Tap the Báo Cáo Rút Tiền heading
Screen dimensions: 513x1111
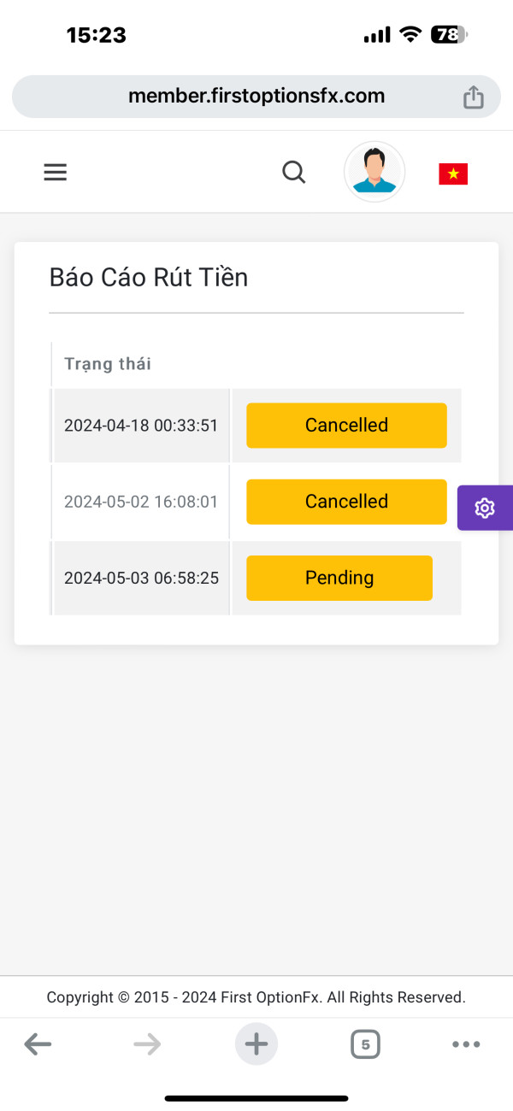[149, 277]
